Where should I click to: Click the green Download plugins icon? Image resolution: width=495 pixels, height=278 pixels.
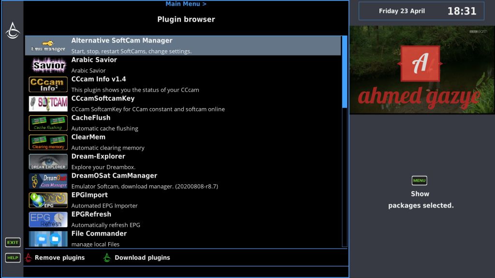[107, 258]
